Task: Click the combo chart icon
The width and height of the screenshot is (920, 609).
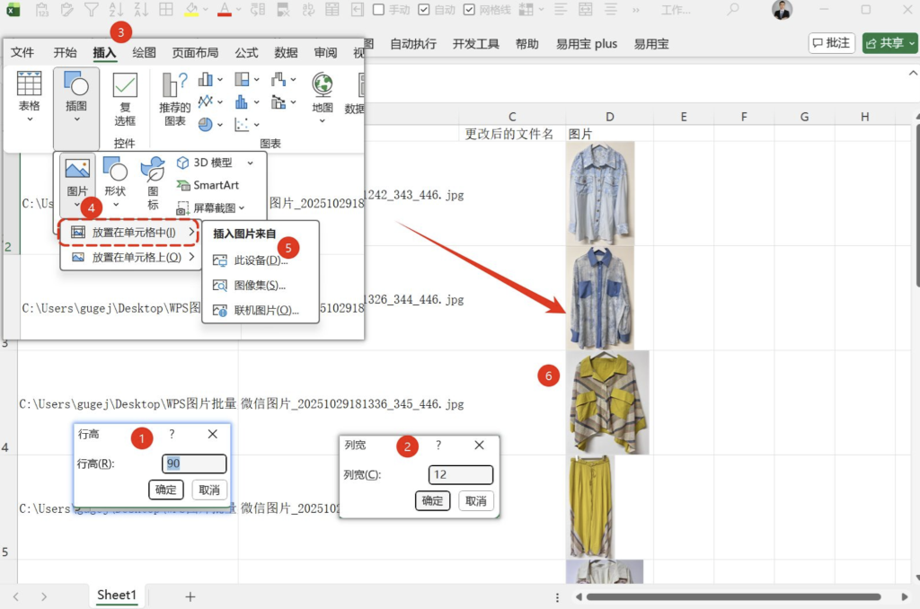Action: tap(279, 102)
